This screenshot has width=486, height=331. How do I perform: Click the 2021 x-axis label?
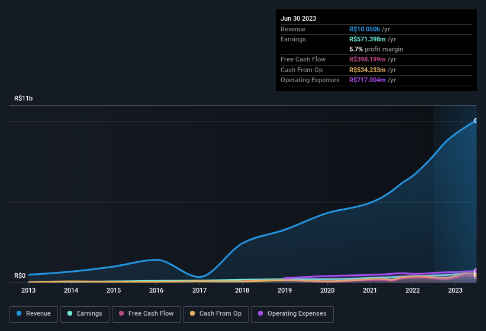click(370, 290)
